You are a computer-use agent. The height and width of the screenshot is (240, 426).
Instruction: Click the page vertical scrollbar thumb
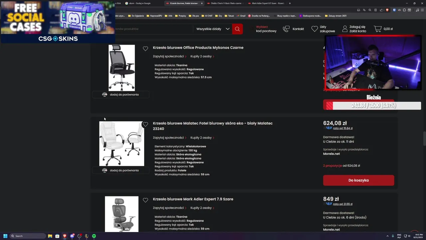click(424, 138)
